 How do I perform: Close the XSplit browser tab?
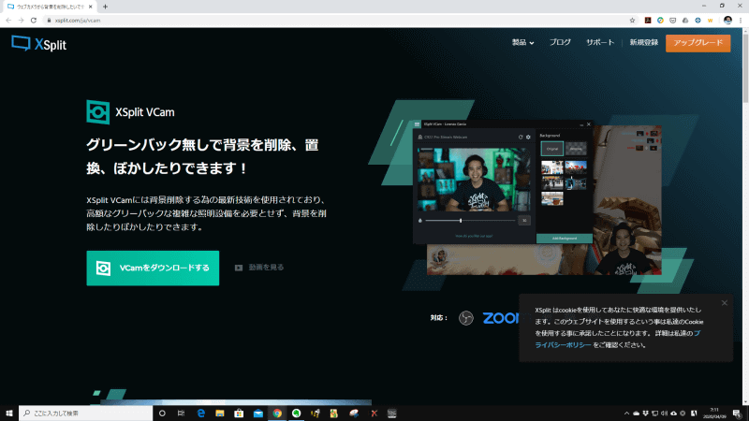(90, 7)
